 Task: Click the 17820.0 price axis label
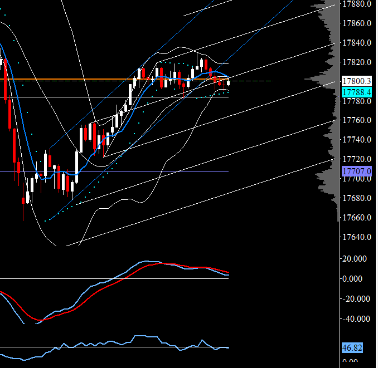pyautogui.click(x=357, y=62)
